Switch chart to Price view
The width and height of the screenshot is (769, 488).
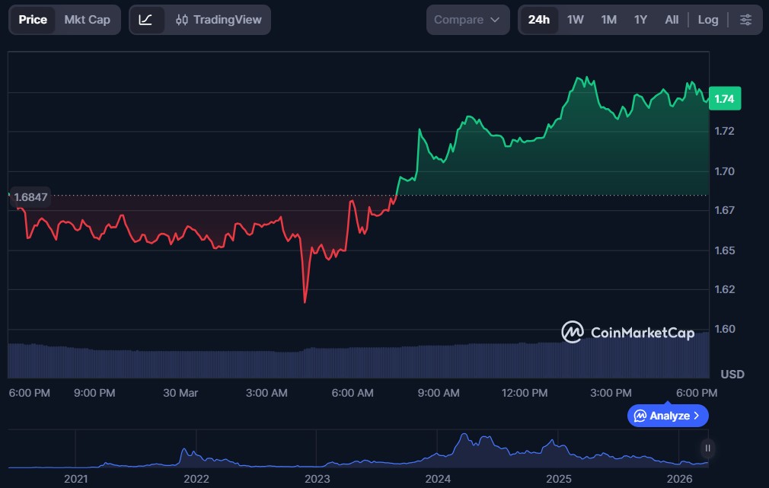pyautogui.click(x=33, y=20)
